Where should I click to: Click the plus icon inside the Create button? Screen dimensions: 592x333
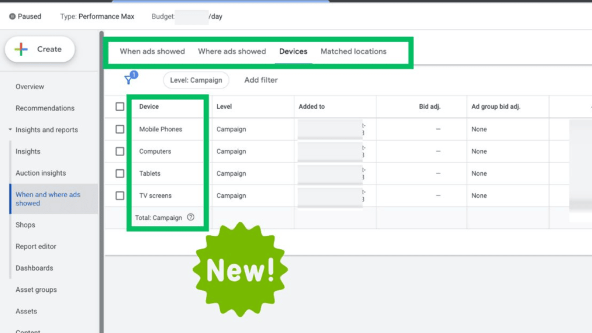pos(21,49)
